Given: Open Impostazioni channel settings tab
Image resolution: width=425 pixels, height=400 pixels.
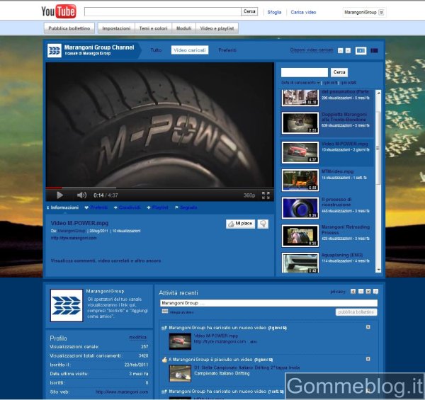Looking at the screenshot, I should (x=116, y=28).
